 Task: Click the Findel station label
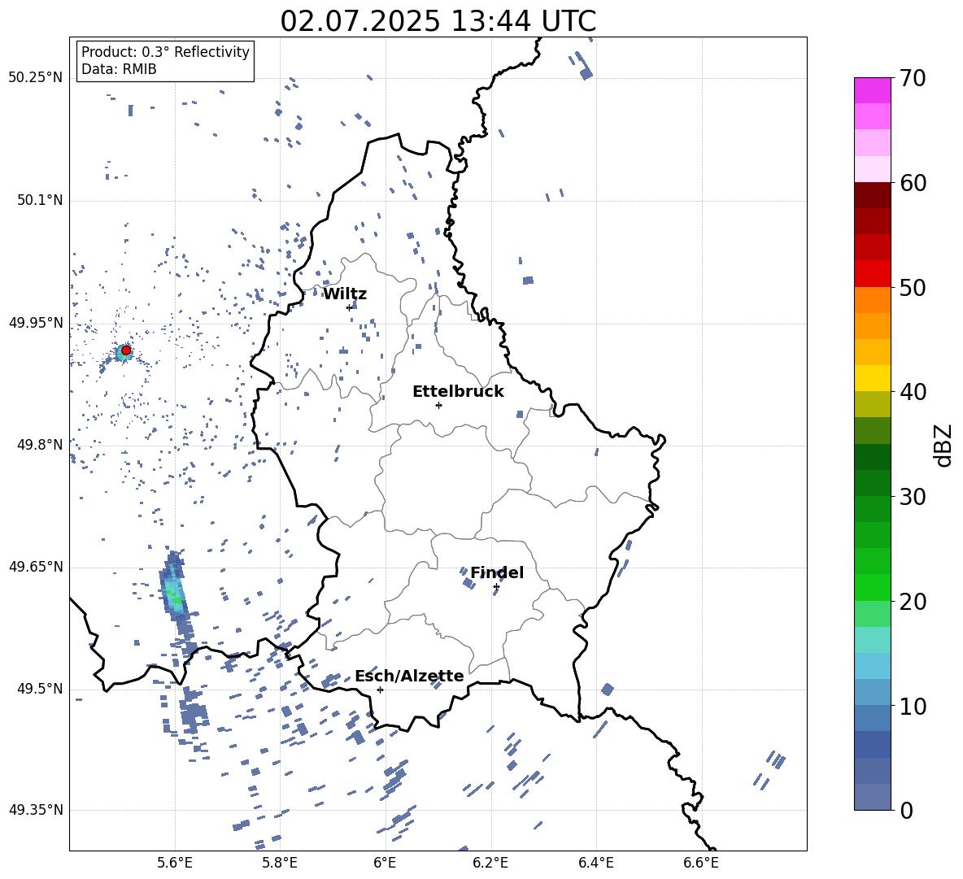[497, 572]
